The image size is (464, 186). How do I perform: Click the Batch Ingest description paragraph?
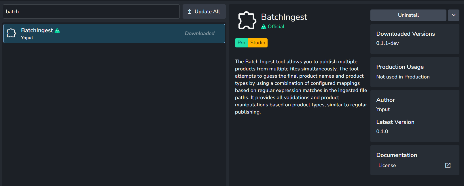[x=301, y=87]
